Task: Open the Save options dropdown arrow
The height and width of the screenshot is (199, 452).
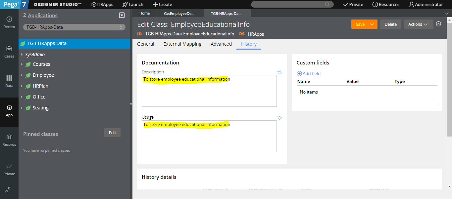Action: [x=372, y=24]
